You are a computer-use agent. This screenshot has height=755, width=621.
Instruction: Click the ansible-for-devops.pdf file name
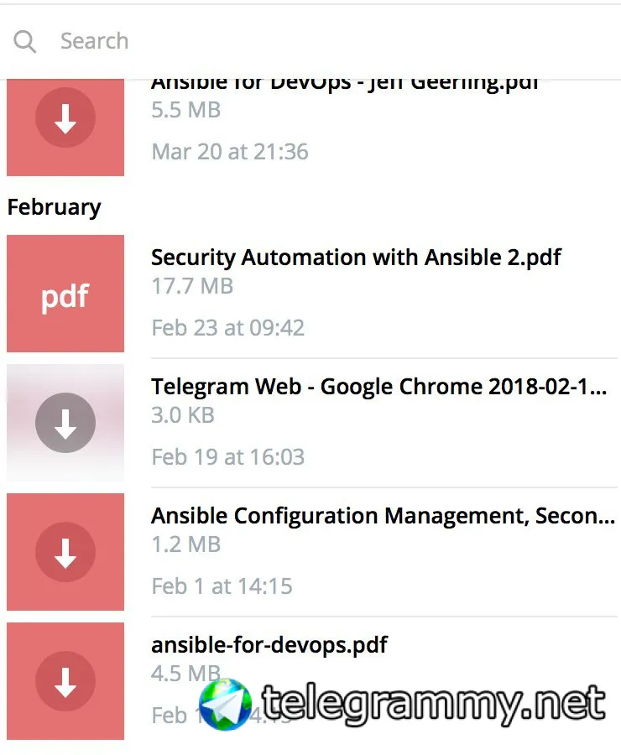click(x=269, y=645)
